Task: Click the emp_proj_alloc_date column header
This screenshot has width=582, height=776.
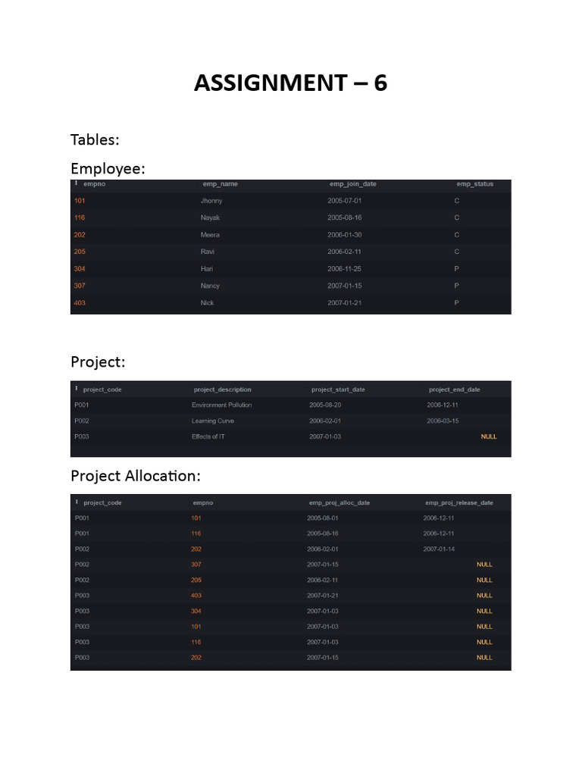Action: coord(338,502)
